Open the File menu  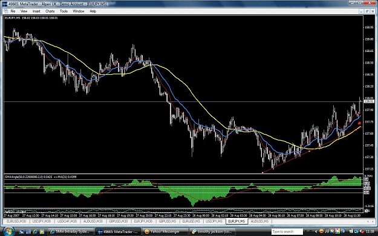[x=13, y=11]
